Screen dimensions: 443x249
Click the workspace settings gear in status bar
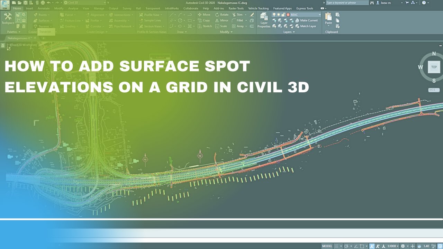tap(403, 246)
